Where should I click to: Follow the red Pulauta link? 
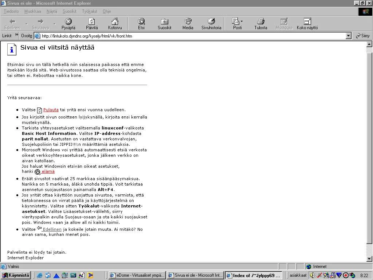51,110
